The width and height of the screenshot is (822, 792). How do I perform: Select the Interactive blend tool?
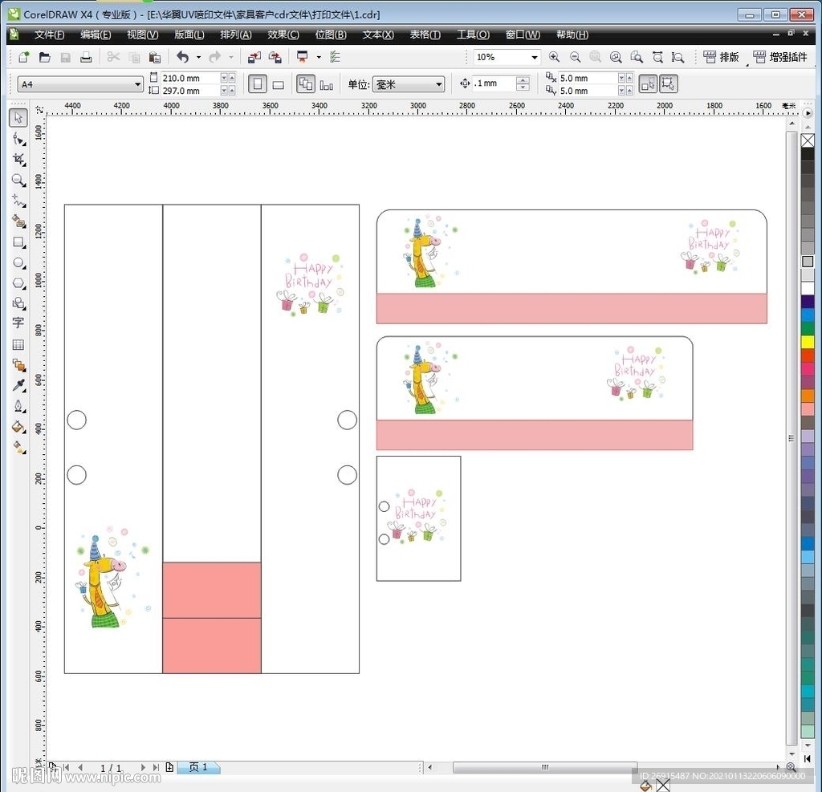(18, 365)
